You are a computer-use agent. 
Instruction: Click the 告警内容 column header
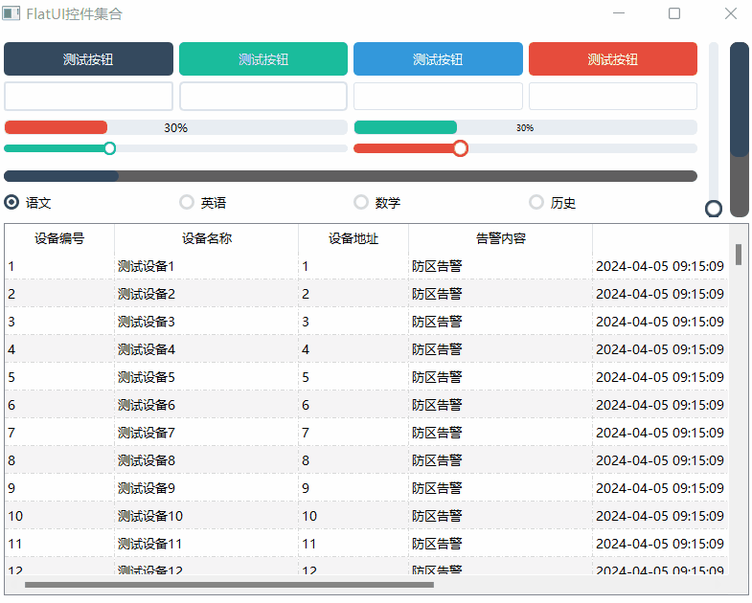(x=501, y=238)
